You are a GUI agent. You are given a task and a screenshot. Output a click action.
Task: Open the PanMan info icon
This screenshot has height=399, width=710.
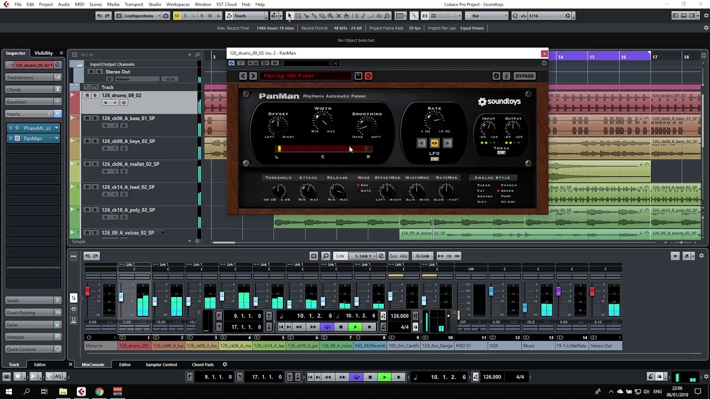(x=506, y=76)
